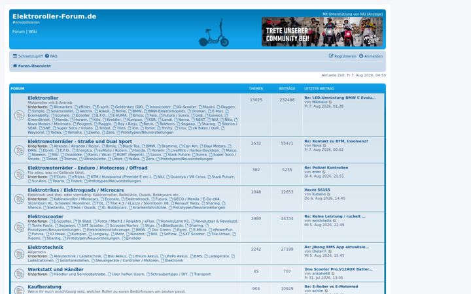Select the Forum link in the header
Image resolution: width=471 pixels, height=294 pixels.
[x=18, y=31]
